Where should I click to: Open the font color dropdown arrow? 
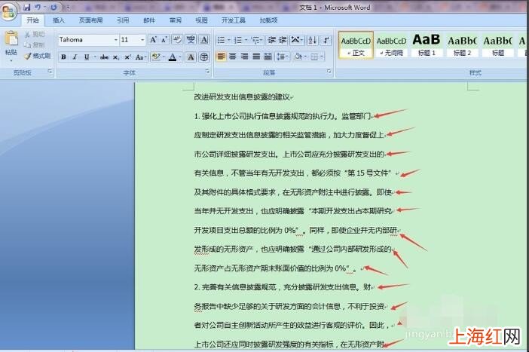[x=181, y=57]
